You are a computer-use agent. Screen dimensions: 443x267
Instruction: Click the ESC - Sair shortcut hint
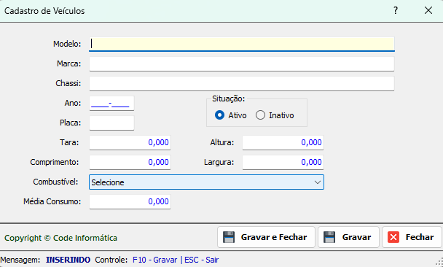tap(201, 260)
